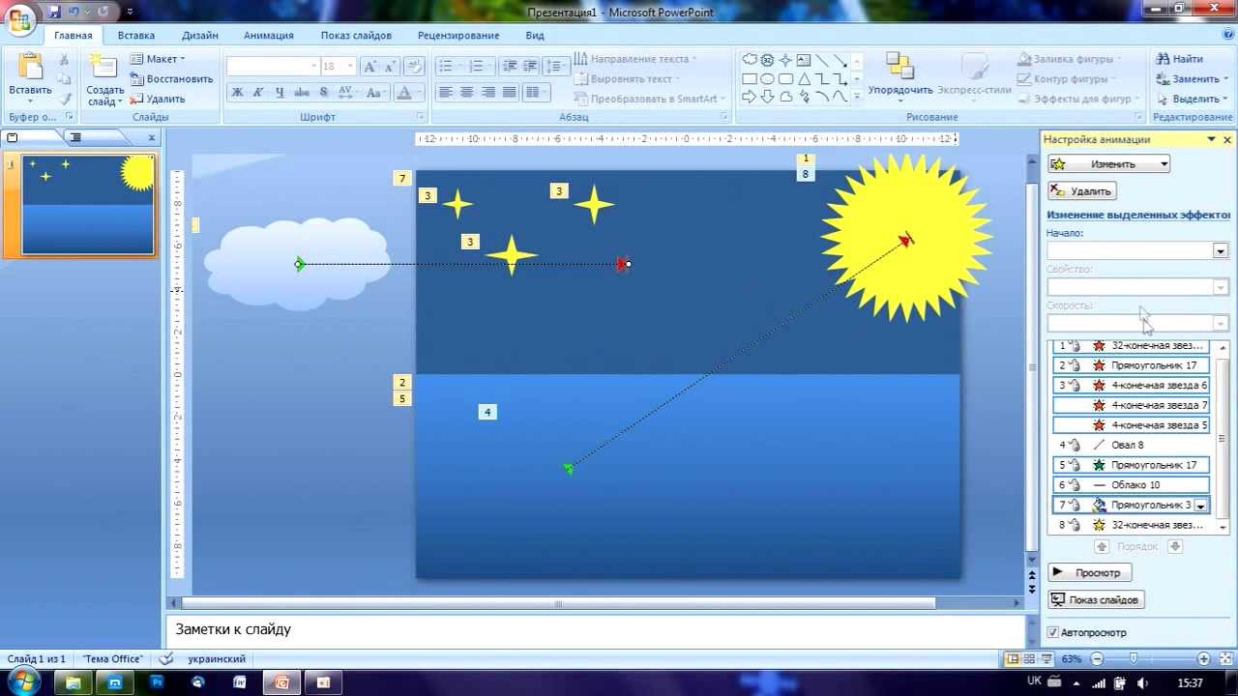Open the font name dropdown

(x=313, y=67)
